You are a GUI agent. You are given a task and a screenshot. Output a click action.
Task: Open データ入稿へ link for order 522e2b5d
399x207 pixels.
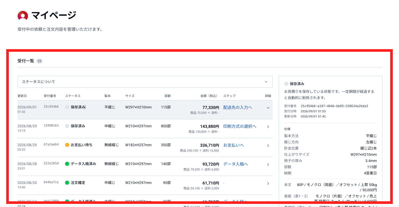(236, 164)
